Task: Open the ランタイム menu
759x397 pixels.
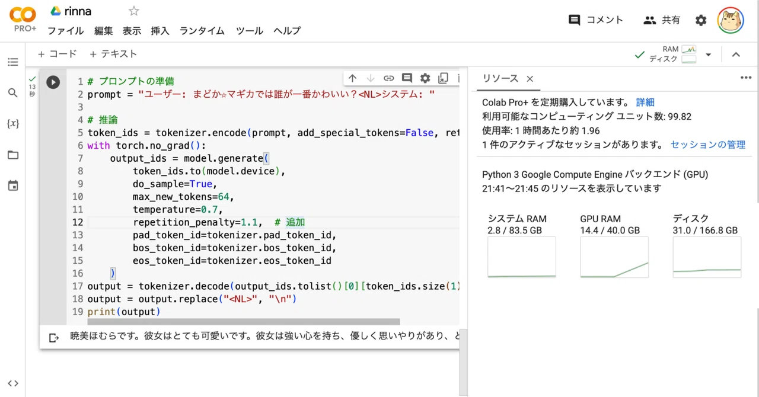Action: (x=202, y=31)
